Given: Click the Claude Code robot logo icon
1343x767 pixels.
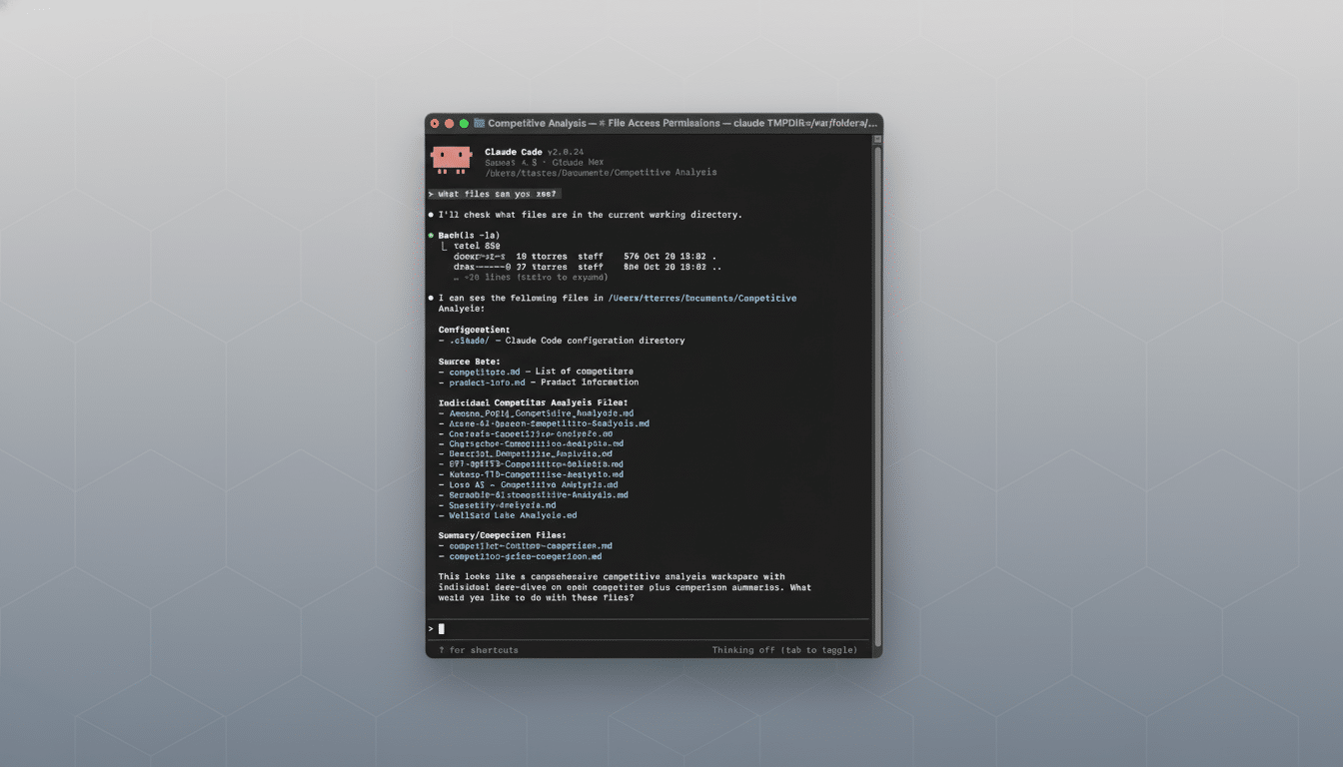Looking at the screenshot, I should click(451, 159).
